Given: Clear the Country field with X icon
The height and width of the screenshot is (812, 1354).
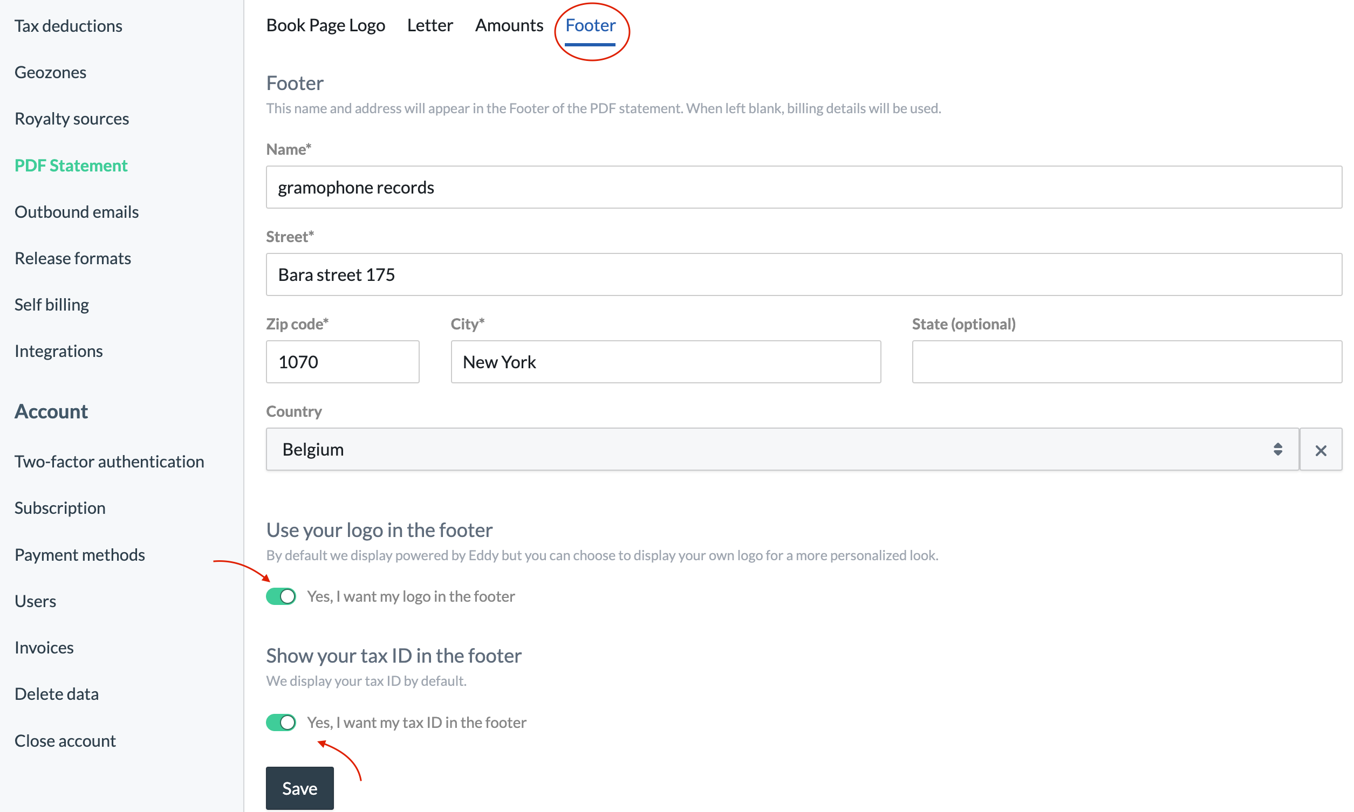Looking at the screenshot, I should tap(1320, 449).
